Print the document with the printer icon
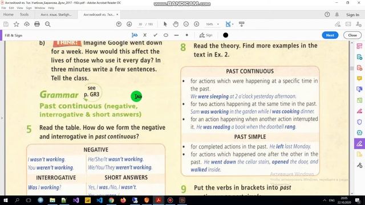Image resolution: width=365 pixels, height=205 pixels. [x=37, y=24]
